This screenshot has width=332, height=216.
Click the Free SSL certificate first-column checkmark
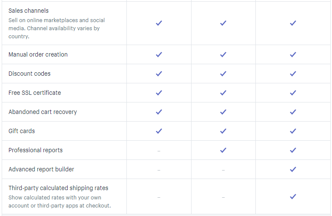[x=159, y=93]
